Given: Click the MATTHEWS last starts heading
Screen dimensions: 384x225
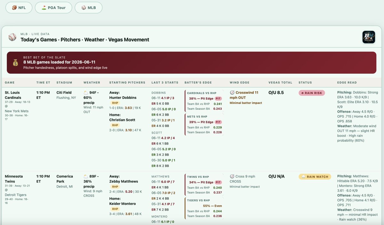Looking at the screenshot, I should click(161, 176).
